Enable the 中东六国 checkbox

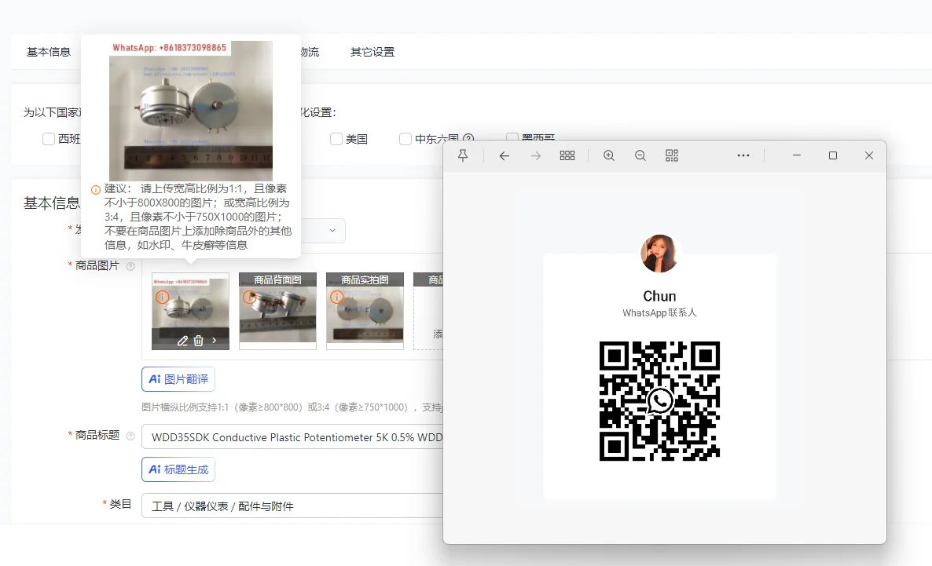coord(405,139)
